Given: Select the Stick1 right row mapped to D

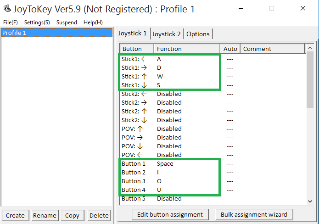Looking at the screenshot, I should tap(213, 68).
